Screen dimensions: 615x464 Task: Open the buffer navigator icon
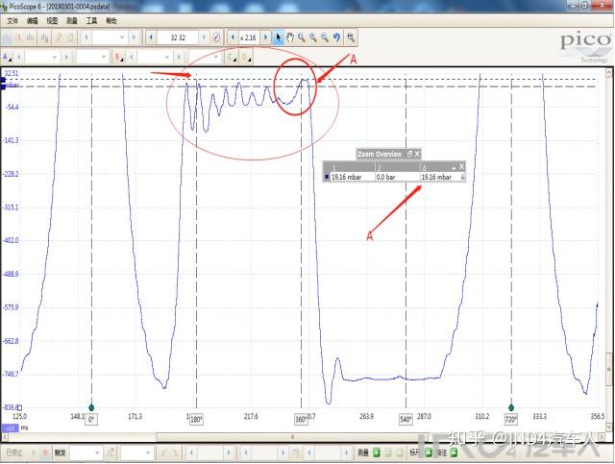pos(216,37)
